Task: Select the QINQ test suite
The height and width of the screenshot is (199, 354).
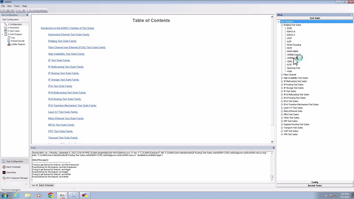Action: pyautogui.click(x=289, y=61)
